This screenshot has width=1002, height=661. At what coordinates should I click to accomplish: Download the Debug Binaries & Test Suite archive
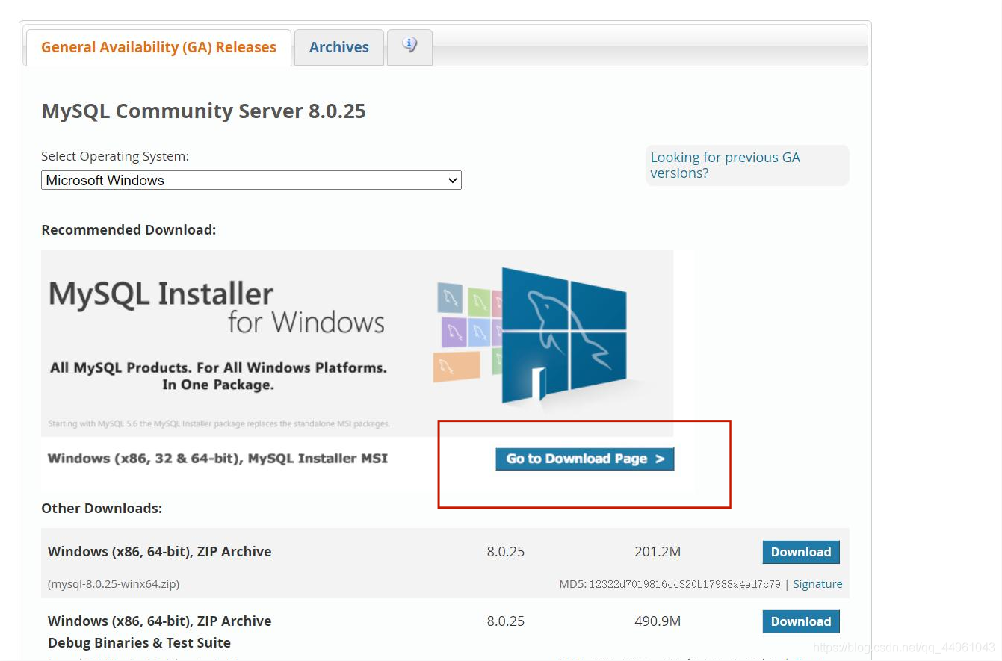point(800,621)
